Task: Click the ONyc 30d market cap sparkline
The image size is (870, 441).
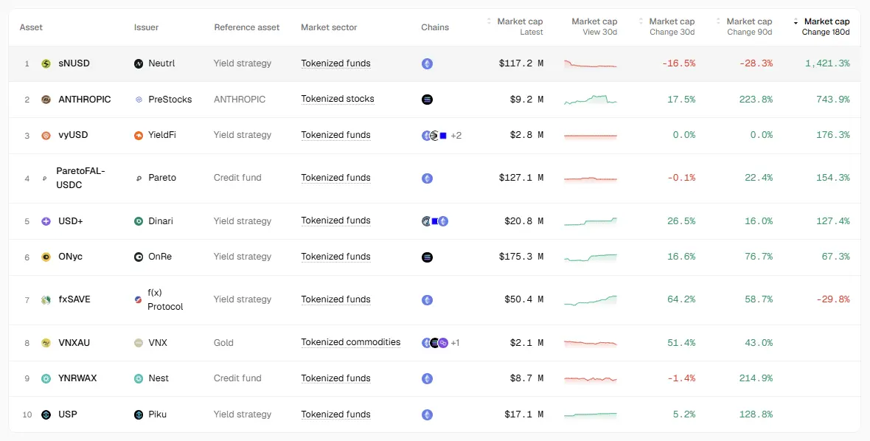Action: 591,257
